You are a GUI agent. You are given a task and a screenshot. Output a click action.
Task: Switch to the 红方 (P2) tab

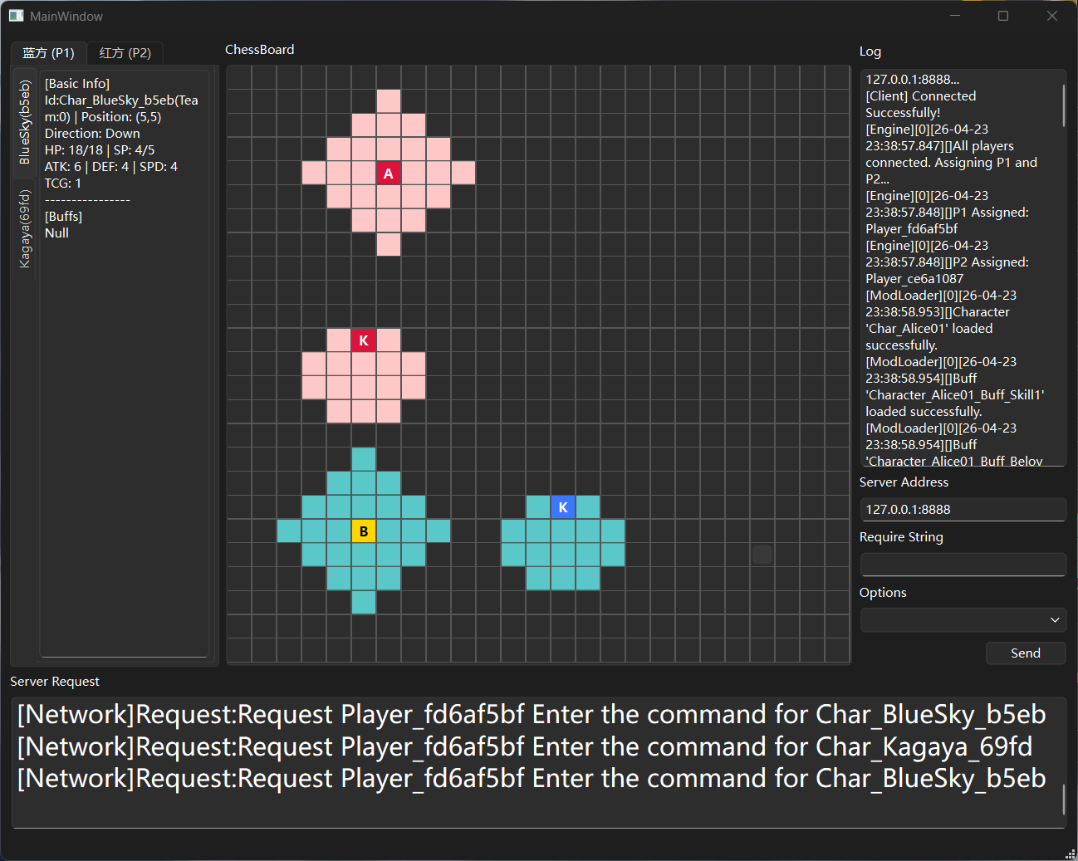(125, 53)
